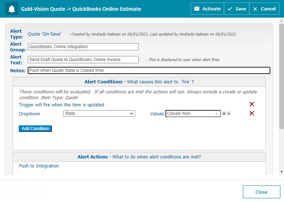Viewport: 284px width, 203px height.
Task: Click 'Trigger will fire when the item is updated'
Action: coord(62,105)
